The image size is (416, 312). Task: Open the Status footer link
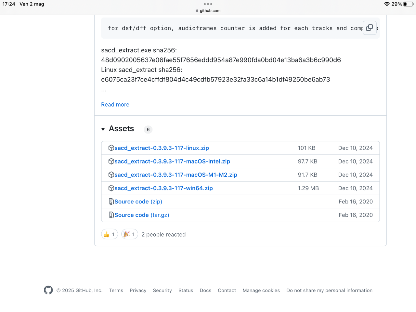(x=186, y=291)
